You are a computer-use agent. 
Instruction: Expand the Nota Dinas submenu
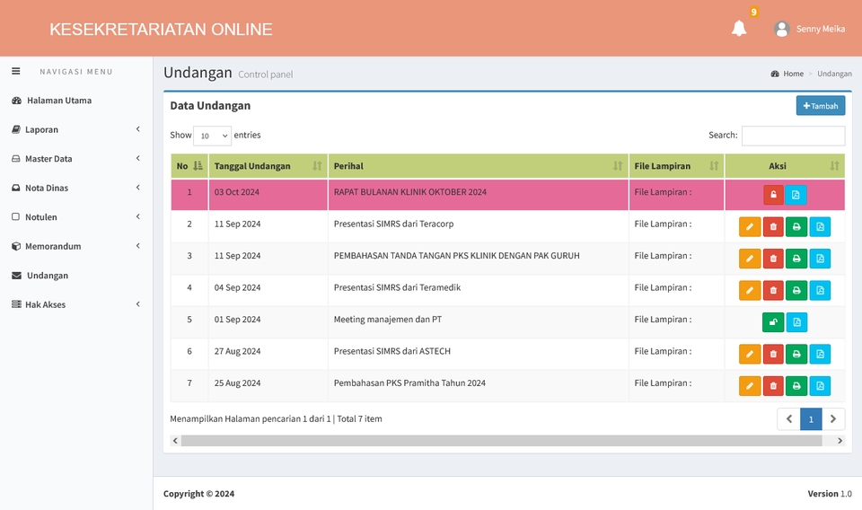click(75, 188)
